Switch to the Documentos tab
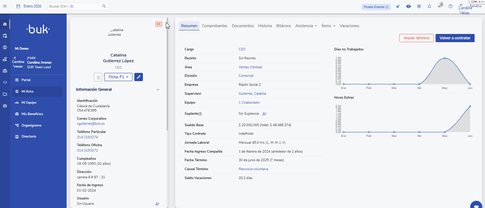 [242, 26]
